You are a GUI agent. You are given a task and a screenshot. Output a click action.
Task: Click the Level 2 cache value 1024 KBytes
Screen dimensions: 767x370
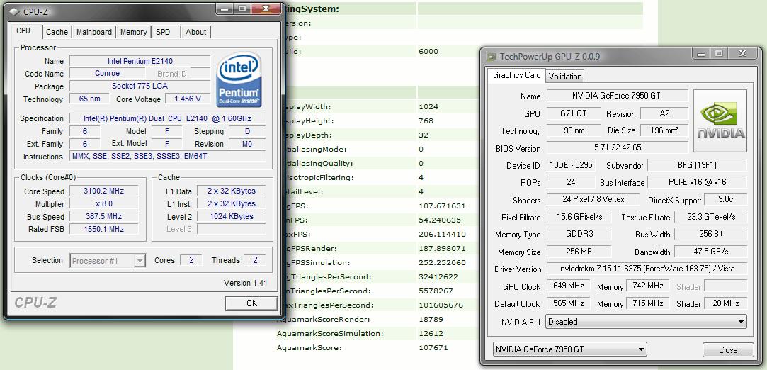tap(232, 216)
